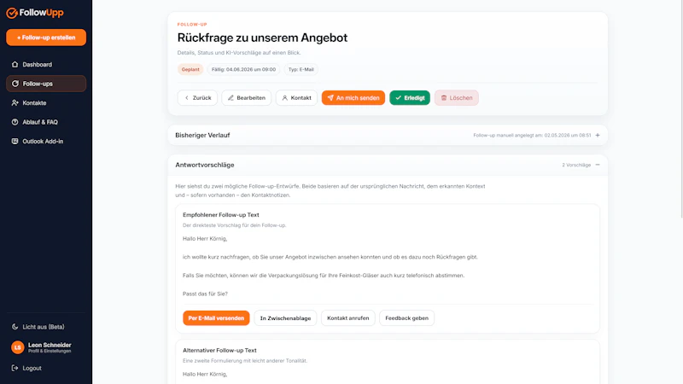Click the FollowUpp logo checkmark icon

[12, 13]
